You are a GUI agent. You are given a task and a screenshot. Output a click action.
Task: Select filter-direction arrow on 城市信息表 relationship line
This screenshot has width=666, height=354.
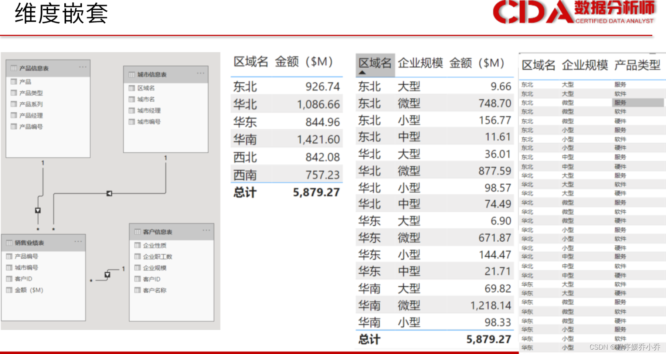click(109, 193)
